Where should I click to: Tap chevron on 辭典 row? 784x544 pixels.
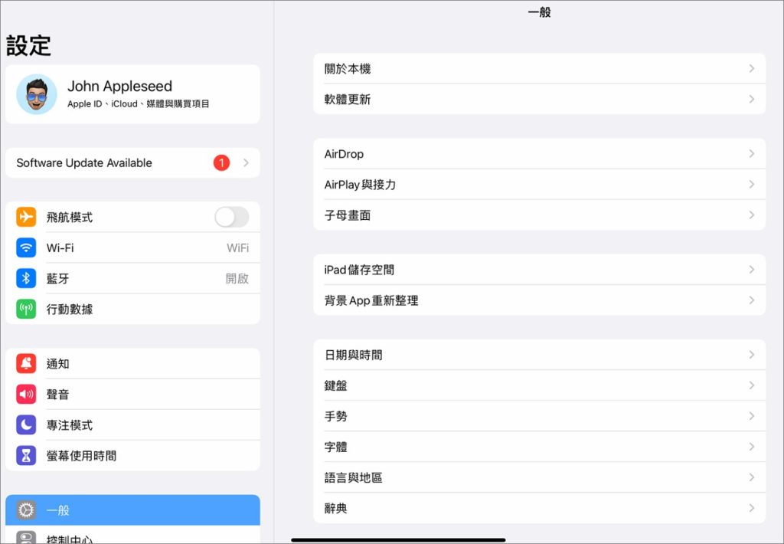(752, 508)
